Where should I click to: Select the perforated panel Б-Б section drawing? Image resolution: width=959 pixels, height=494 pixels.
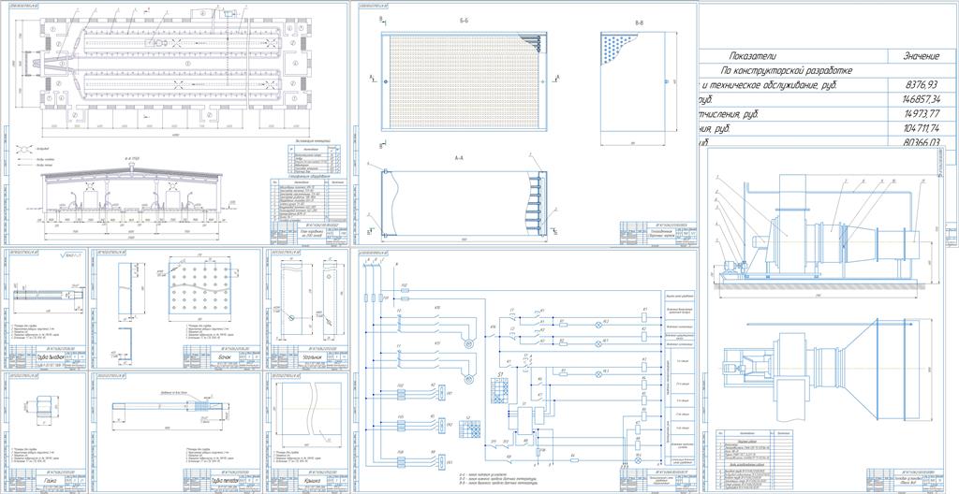coord(463,80)
